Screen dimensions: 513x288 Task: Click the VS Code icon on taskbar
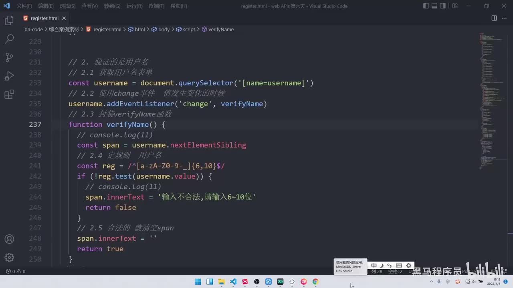[x=233, y=282]
